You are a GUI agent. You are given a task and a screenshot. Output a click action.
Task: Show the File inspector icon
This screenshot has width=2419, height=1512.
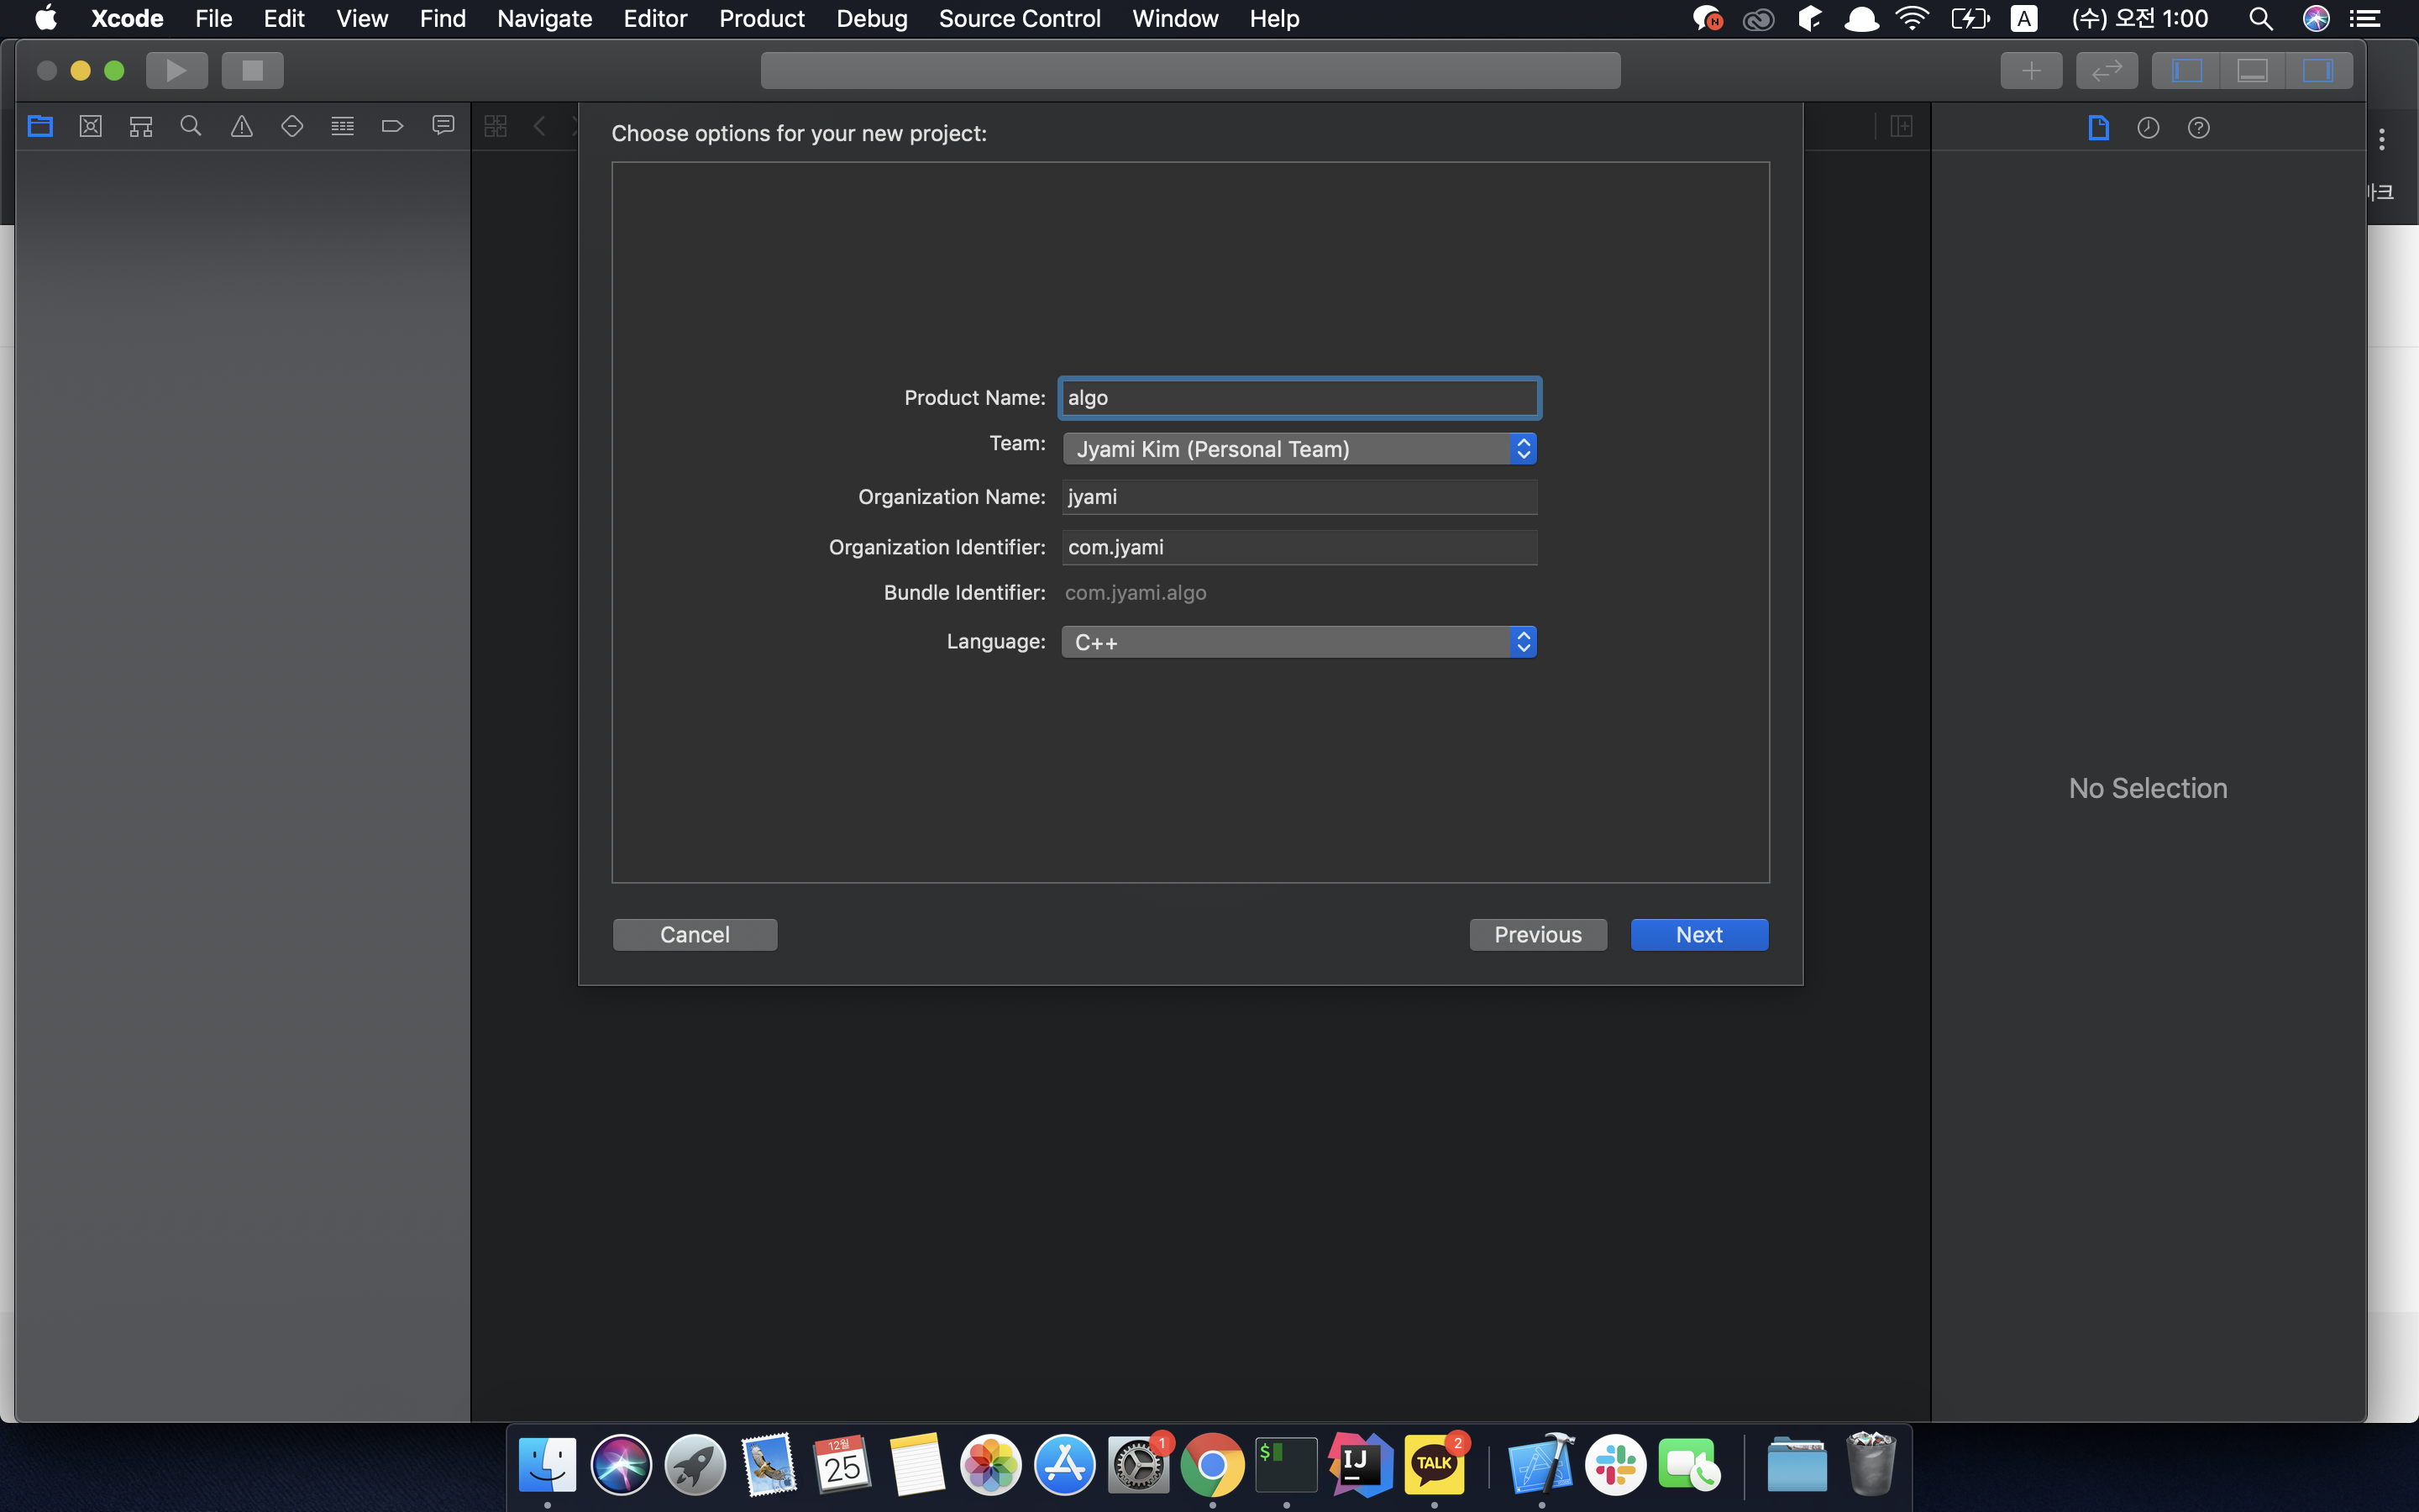tap(2098, 128)
